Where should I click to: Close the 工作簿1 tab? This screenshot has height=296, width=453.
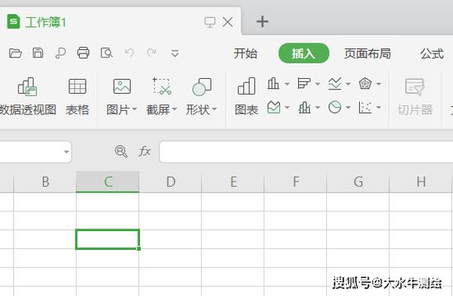[228, 22]
